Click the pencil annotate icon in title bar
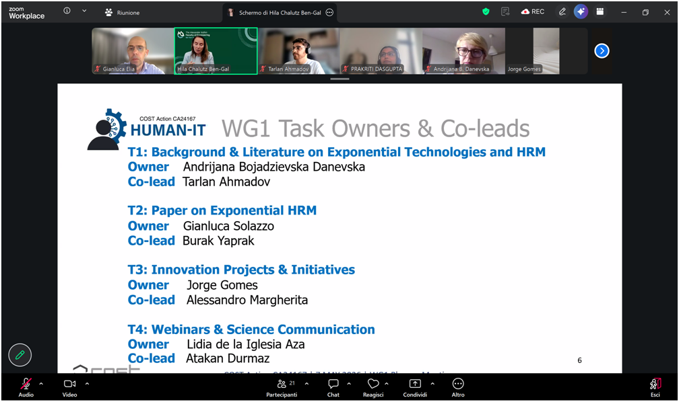Viewport: 679px width, 402px height. pyautogui.click(x=562, y=11)
